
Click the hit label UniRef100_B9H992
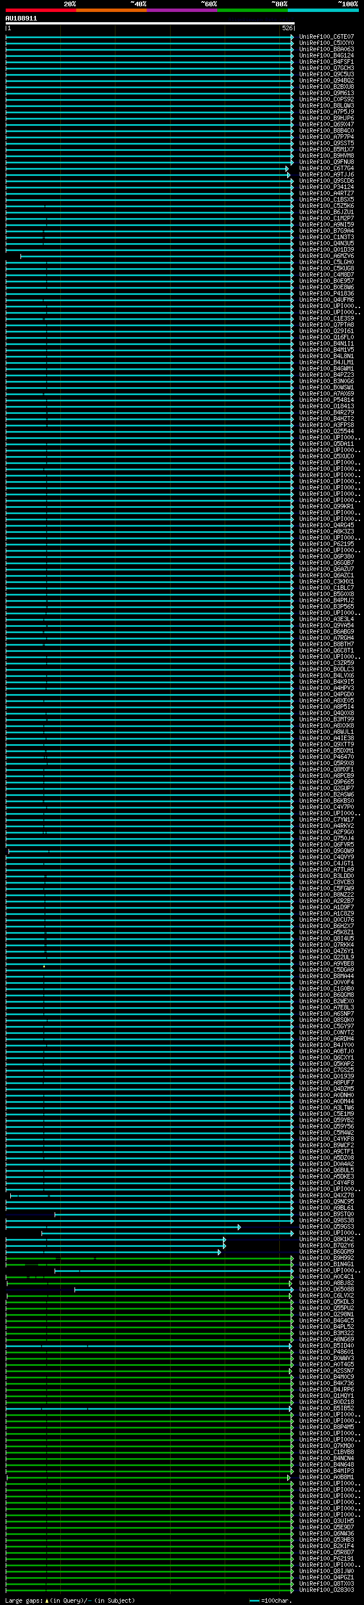326,1258
